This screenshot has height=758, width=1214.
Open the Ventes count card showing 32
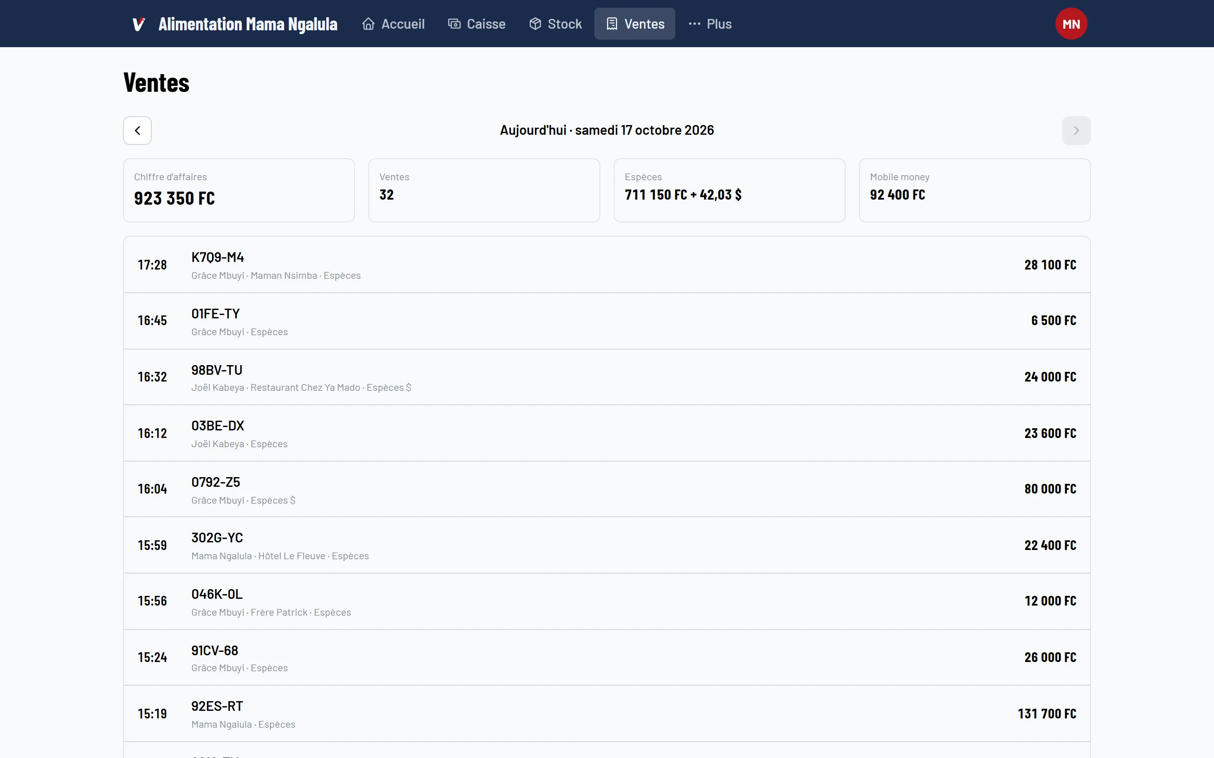point(484,190)
